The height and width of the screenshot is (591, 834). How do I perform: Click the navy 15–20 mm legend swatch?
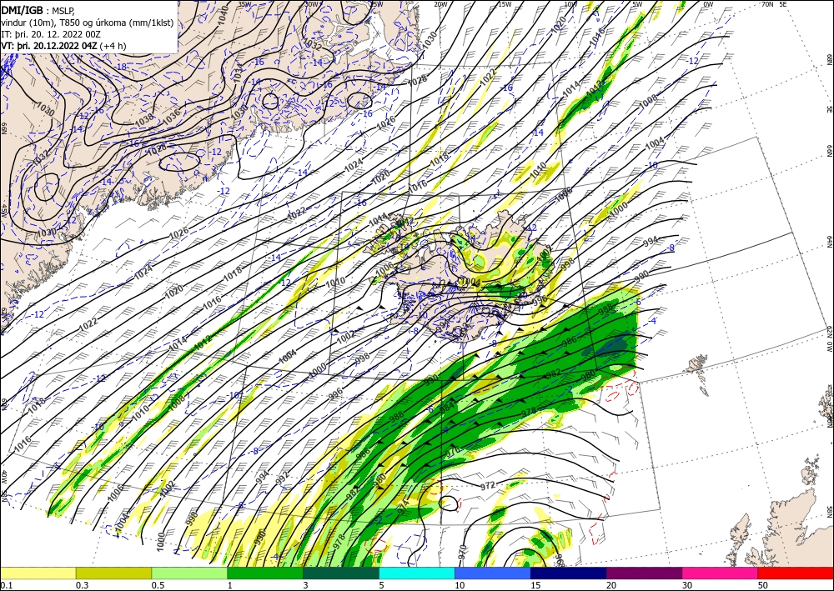pyautogui.click(x=569, y=573)
